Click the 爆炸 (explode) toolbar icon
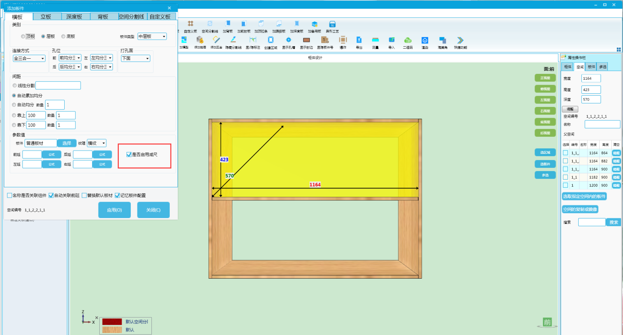Viewport: 623px width, 335px height. coord(343,40)
